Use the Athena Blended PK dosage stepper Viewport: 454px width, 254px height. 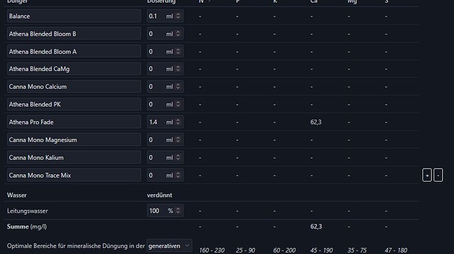point(178,104)
